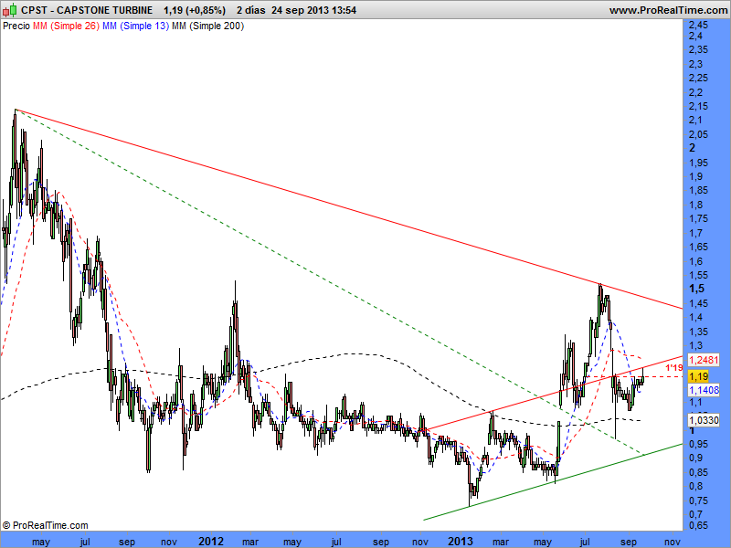Open the www.ProRealTime.com link
The height and width of the screenshot is (548, 731).
(x=670, y=10)
